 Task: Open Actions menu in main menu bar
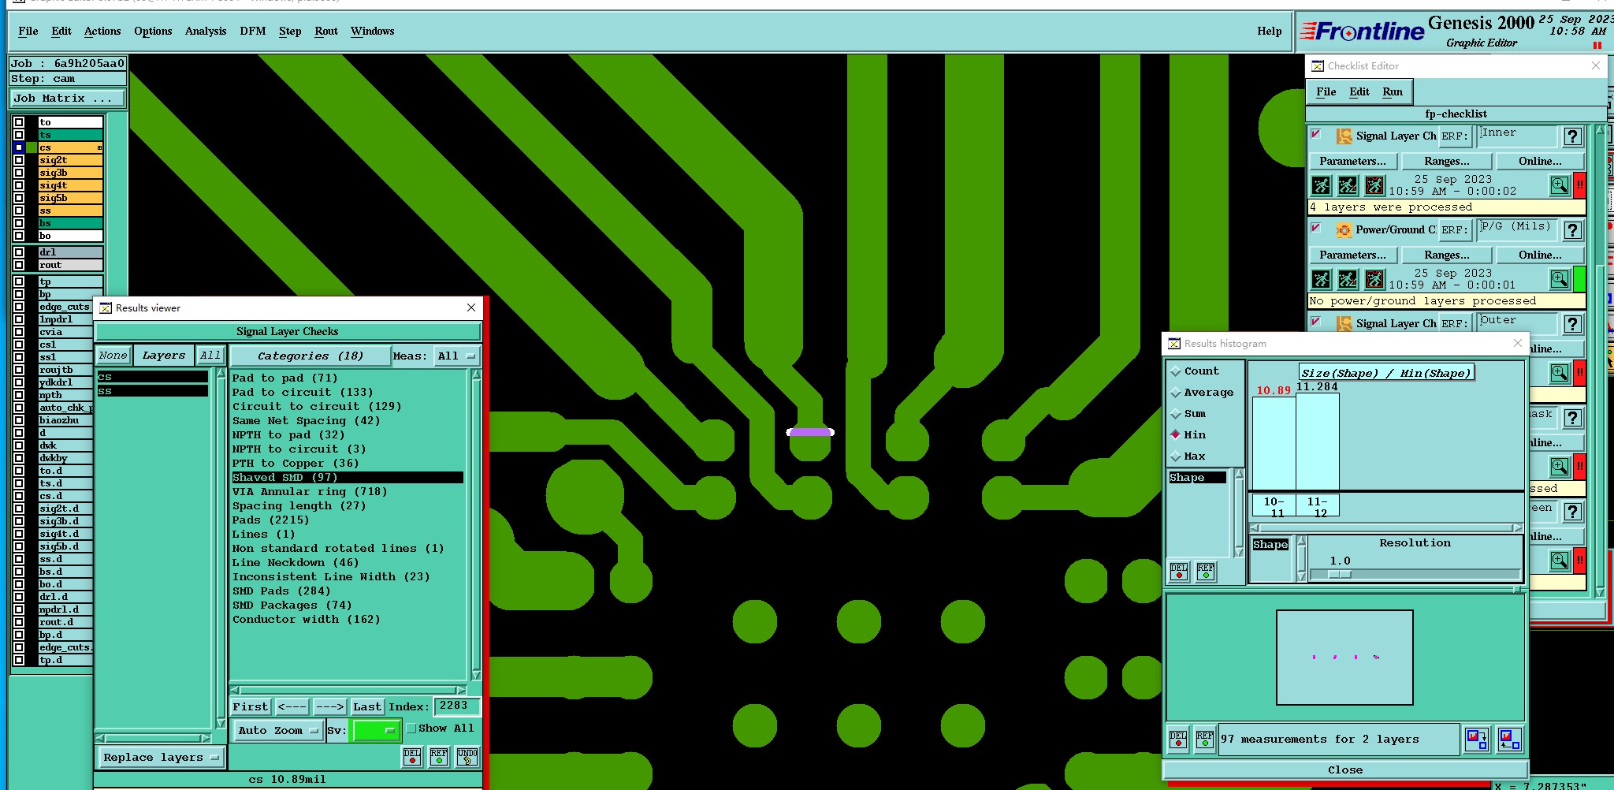point(102,32)
